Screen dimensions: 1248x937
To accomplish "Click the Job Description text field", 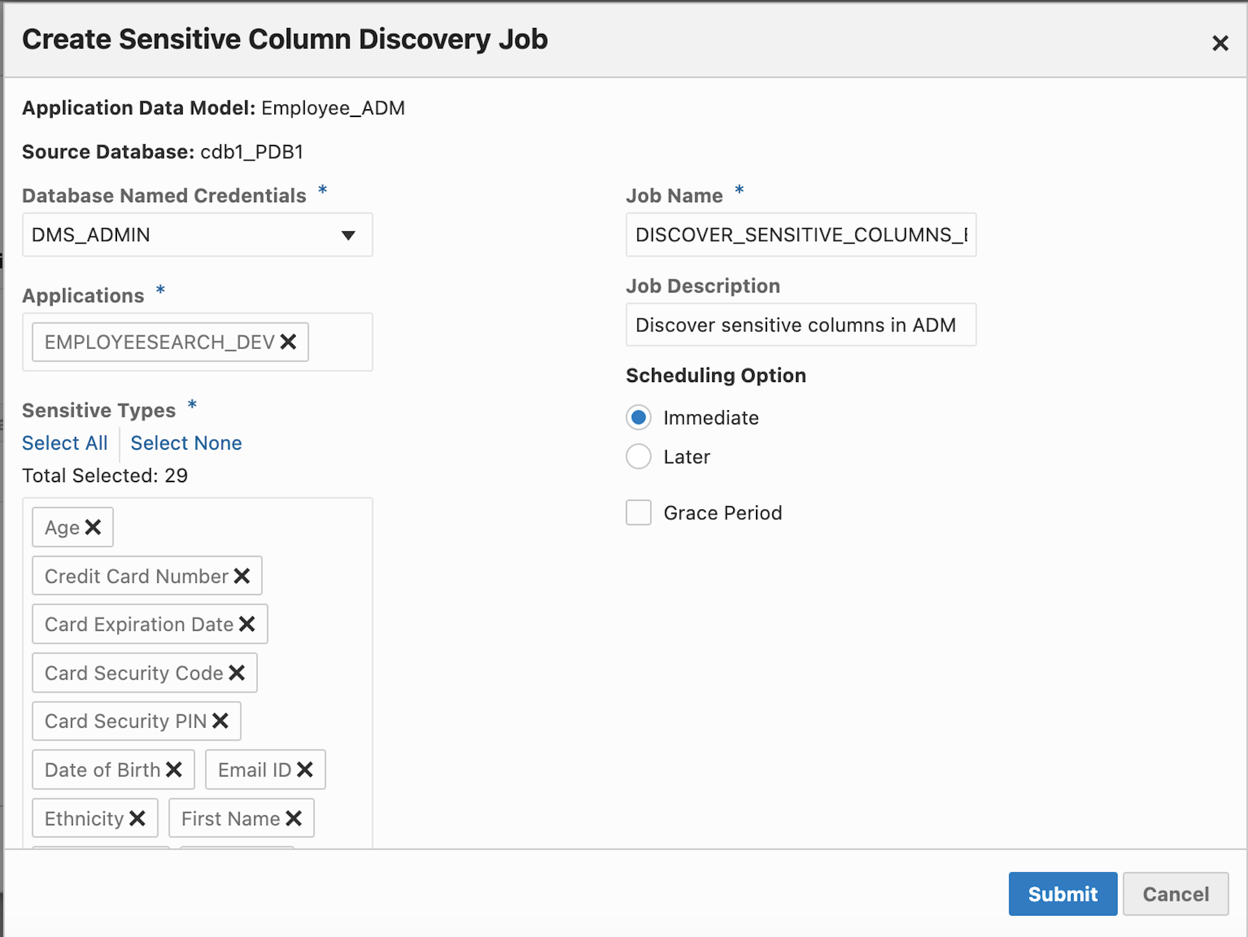I will [x=800, y=325].
